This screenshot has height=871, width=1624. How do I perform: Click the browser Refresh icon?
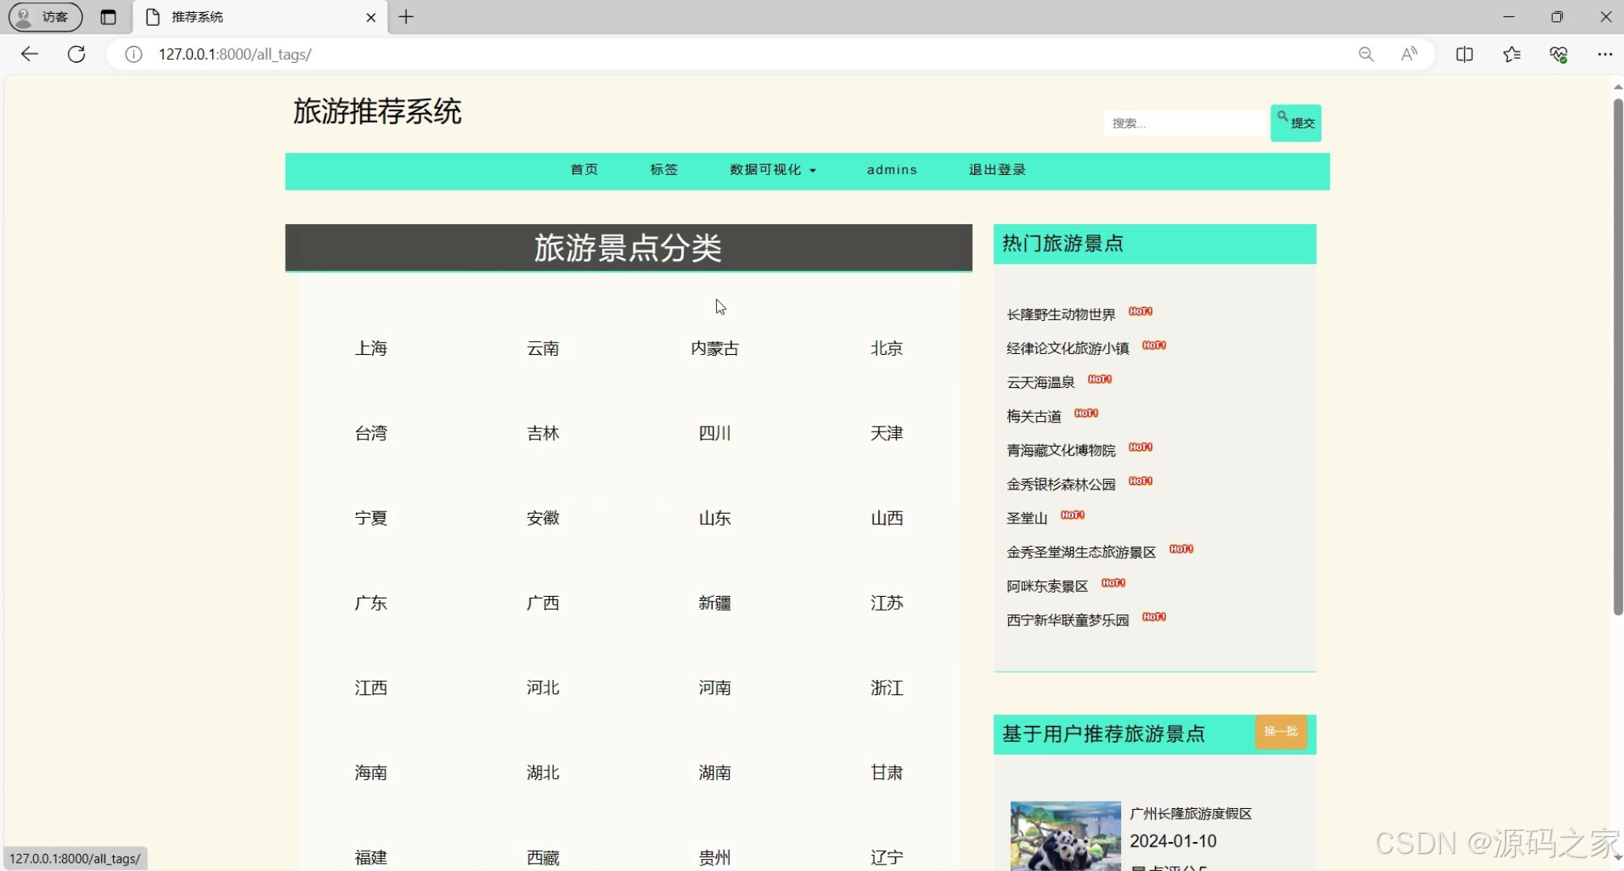[x=76, y=54]
